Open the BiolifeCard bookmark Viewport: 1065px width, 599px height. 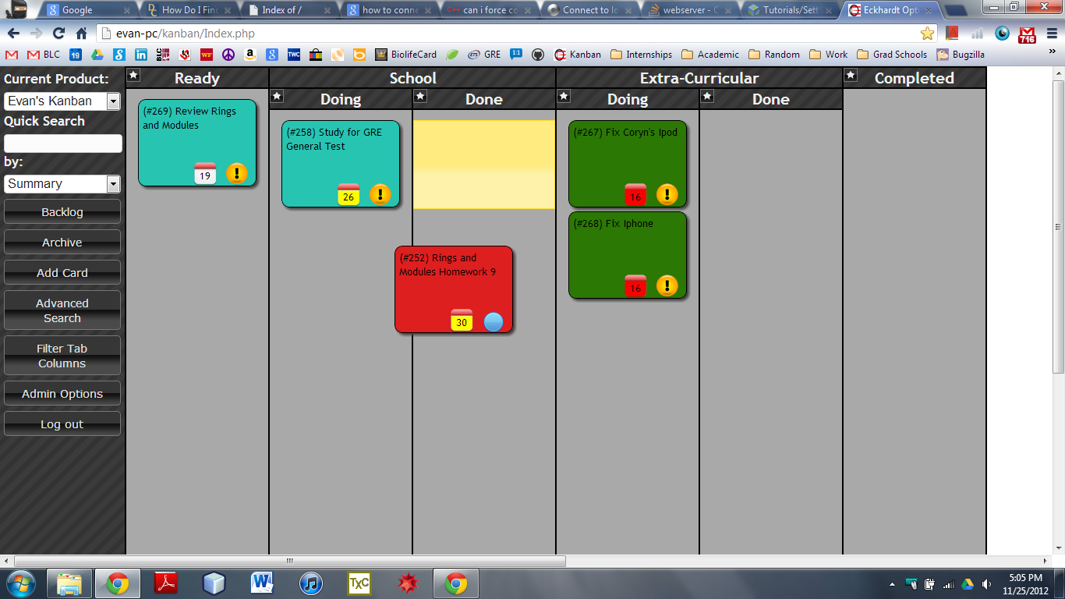point(405,55)
